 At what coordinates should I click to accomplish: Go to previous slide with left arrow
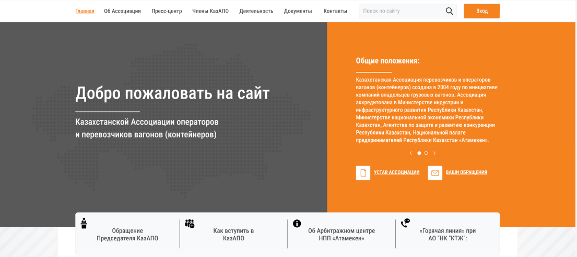coord(410,153)
